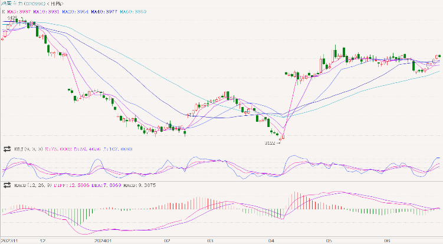
Task: Click the MA60:3859 moving average label
Action: point(133,12)
